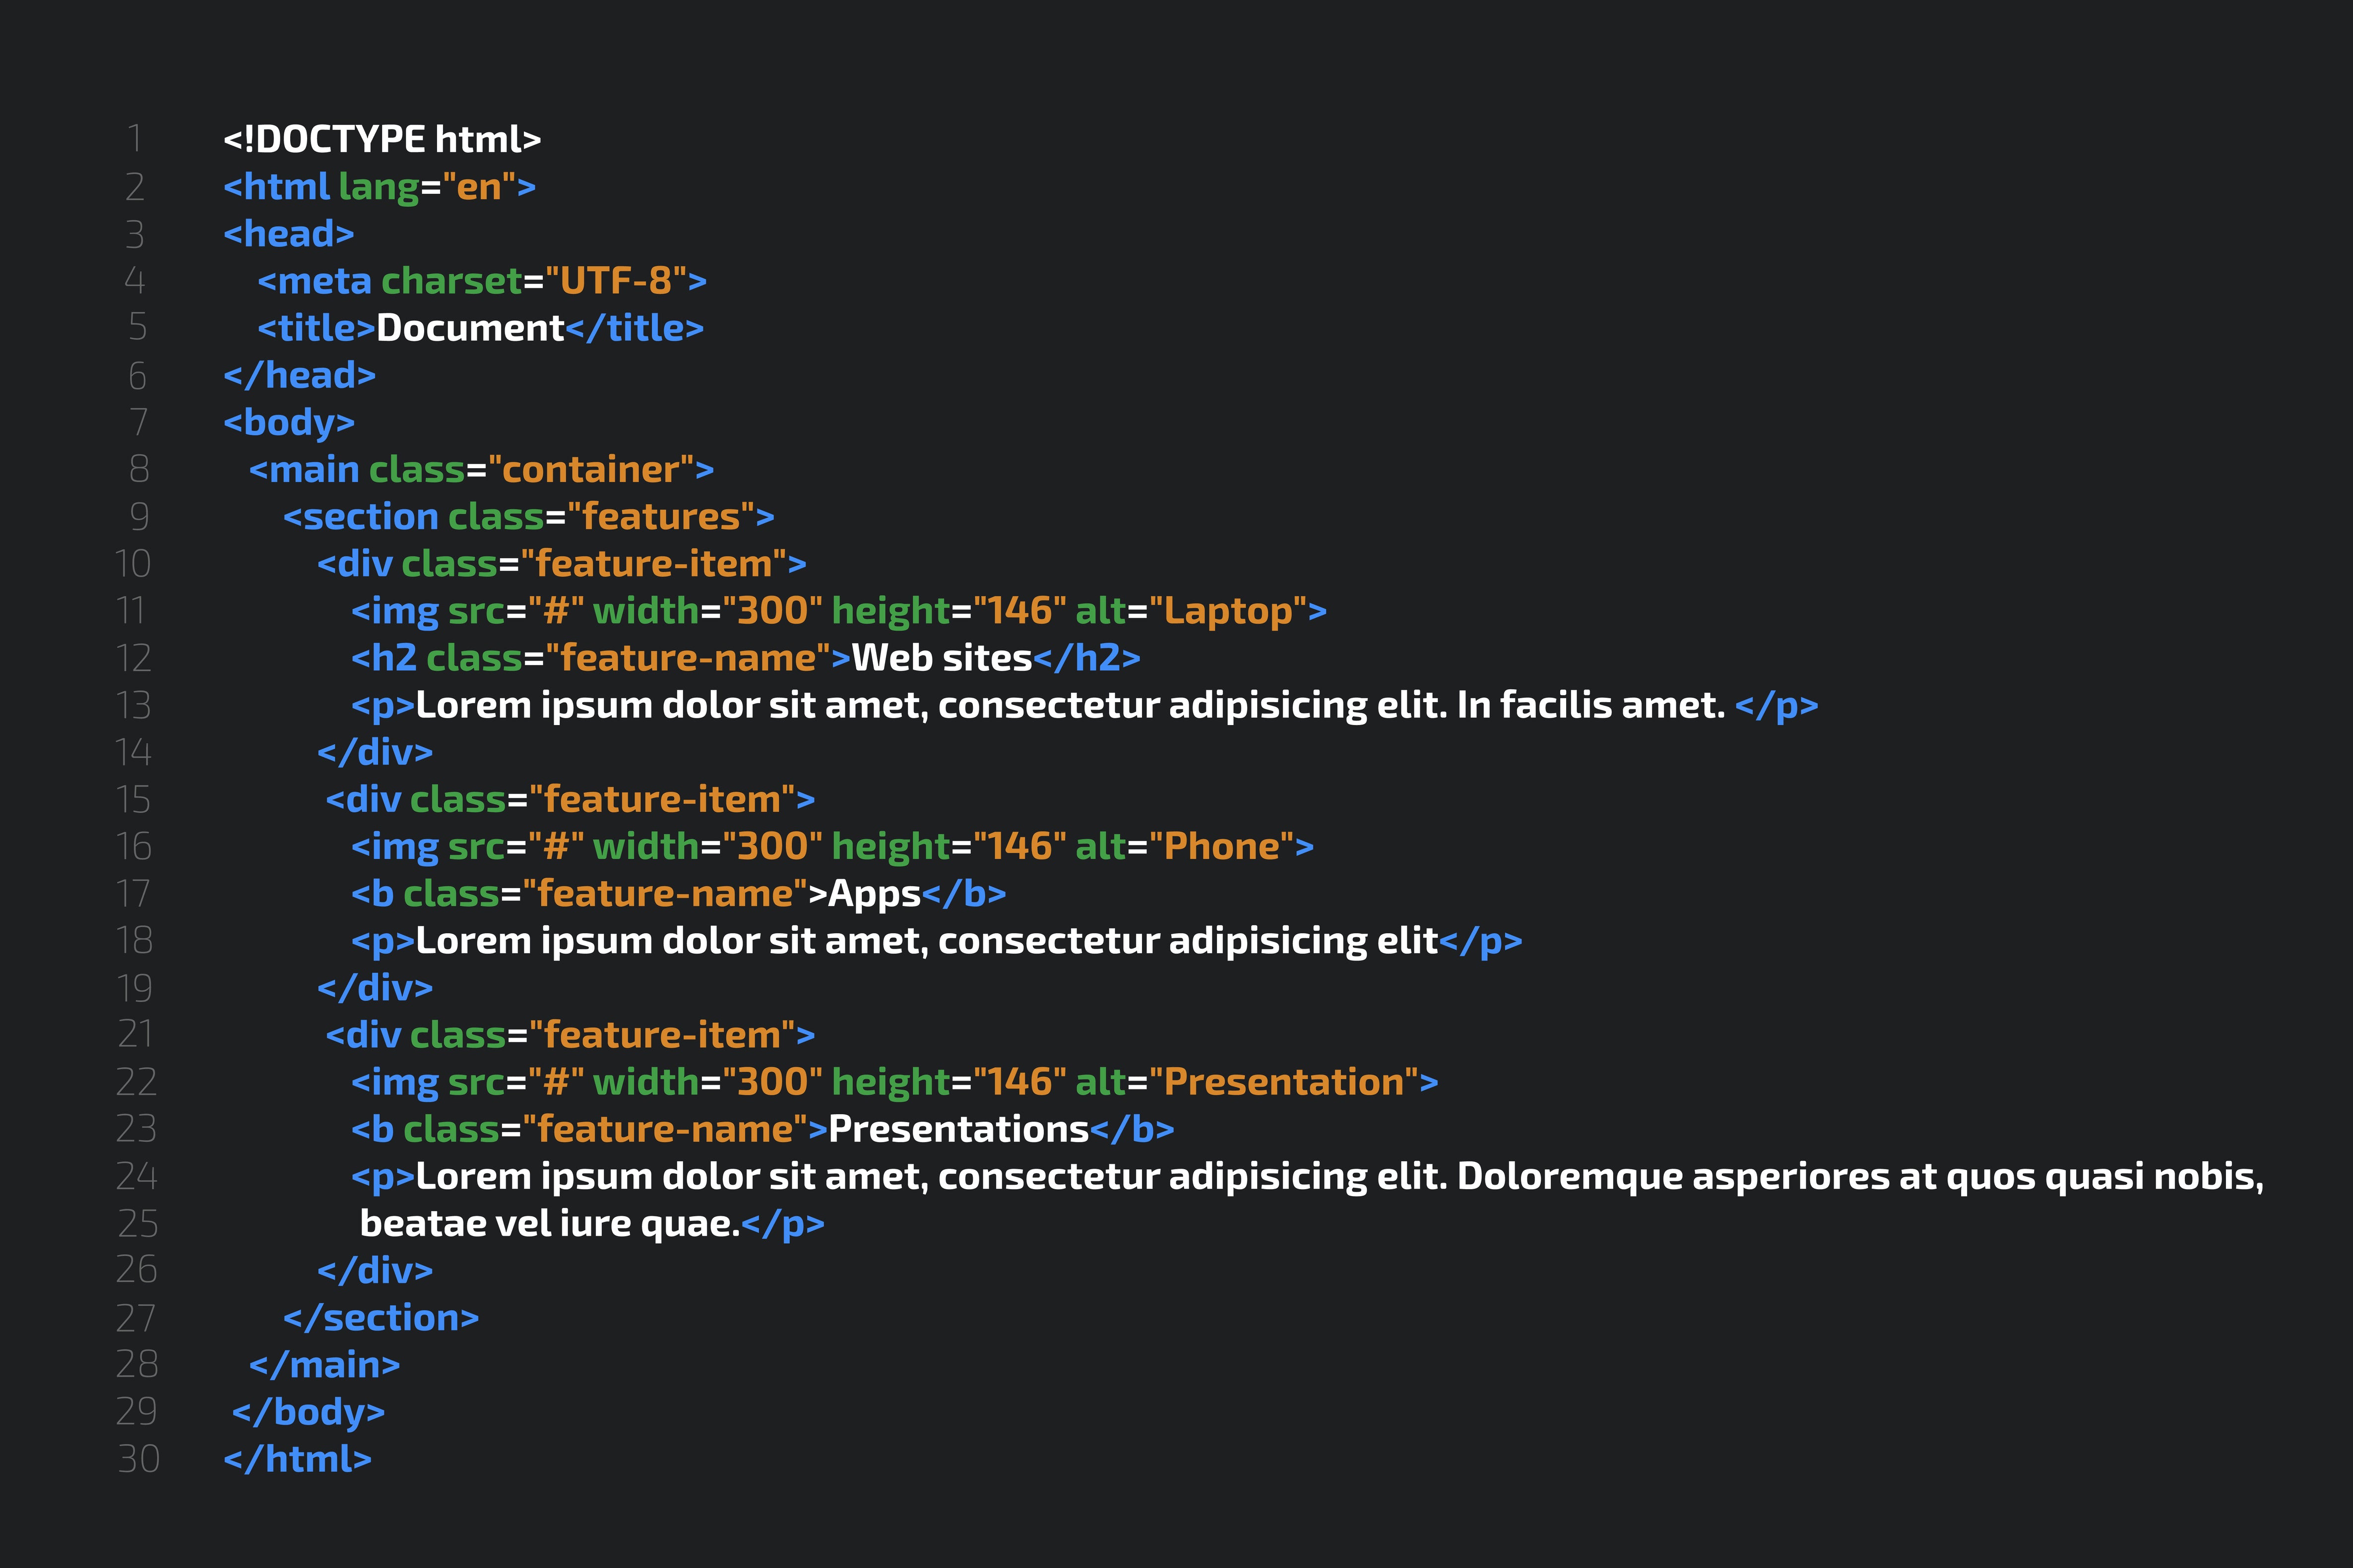Click the Web sites heading text
The width and height of the screenshot is (2353, 1568).
942,658
